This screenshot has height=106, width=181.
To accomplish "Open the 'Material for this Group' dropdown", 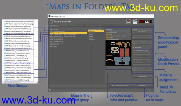I will point(142,71).
